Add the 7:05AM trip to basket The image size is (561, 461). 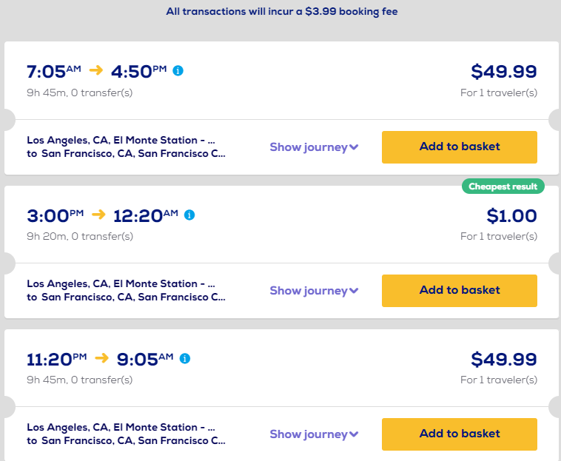[459, 147]
